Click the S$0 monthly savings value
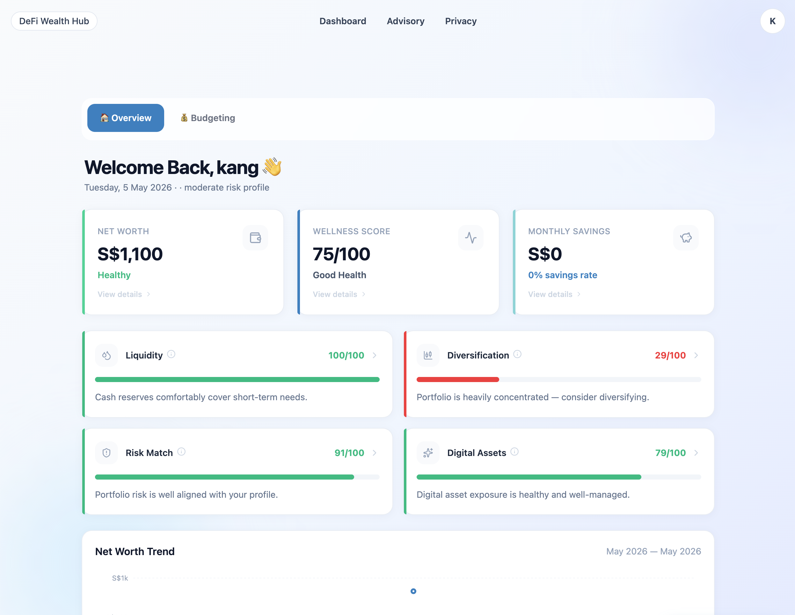This screenshot has width=795, height=615. [x=545, y=254]
